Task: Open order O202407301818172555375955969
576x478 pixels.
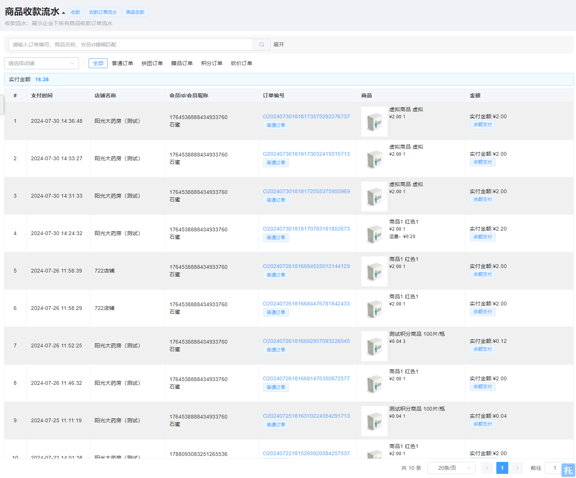Action: click(x=306, y=191)
